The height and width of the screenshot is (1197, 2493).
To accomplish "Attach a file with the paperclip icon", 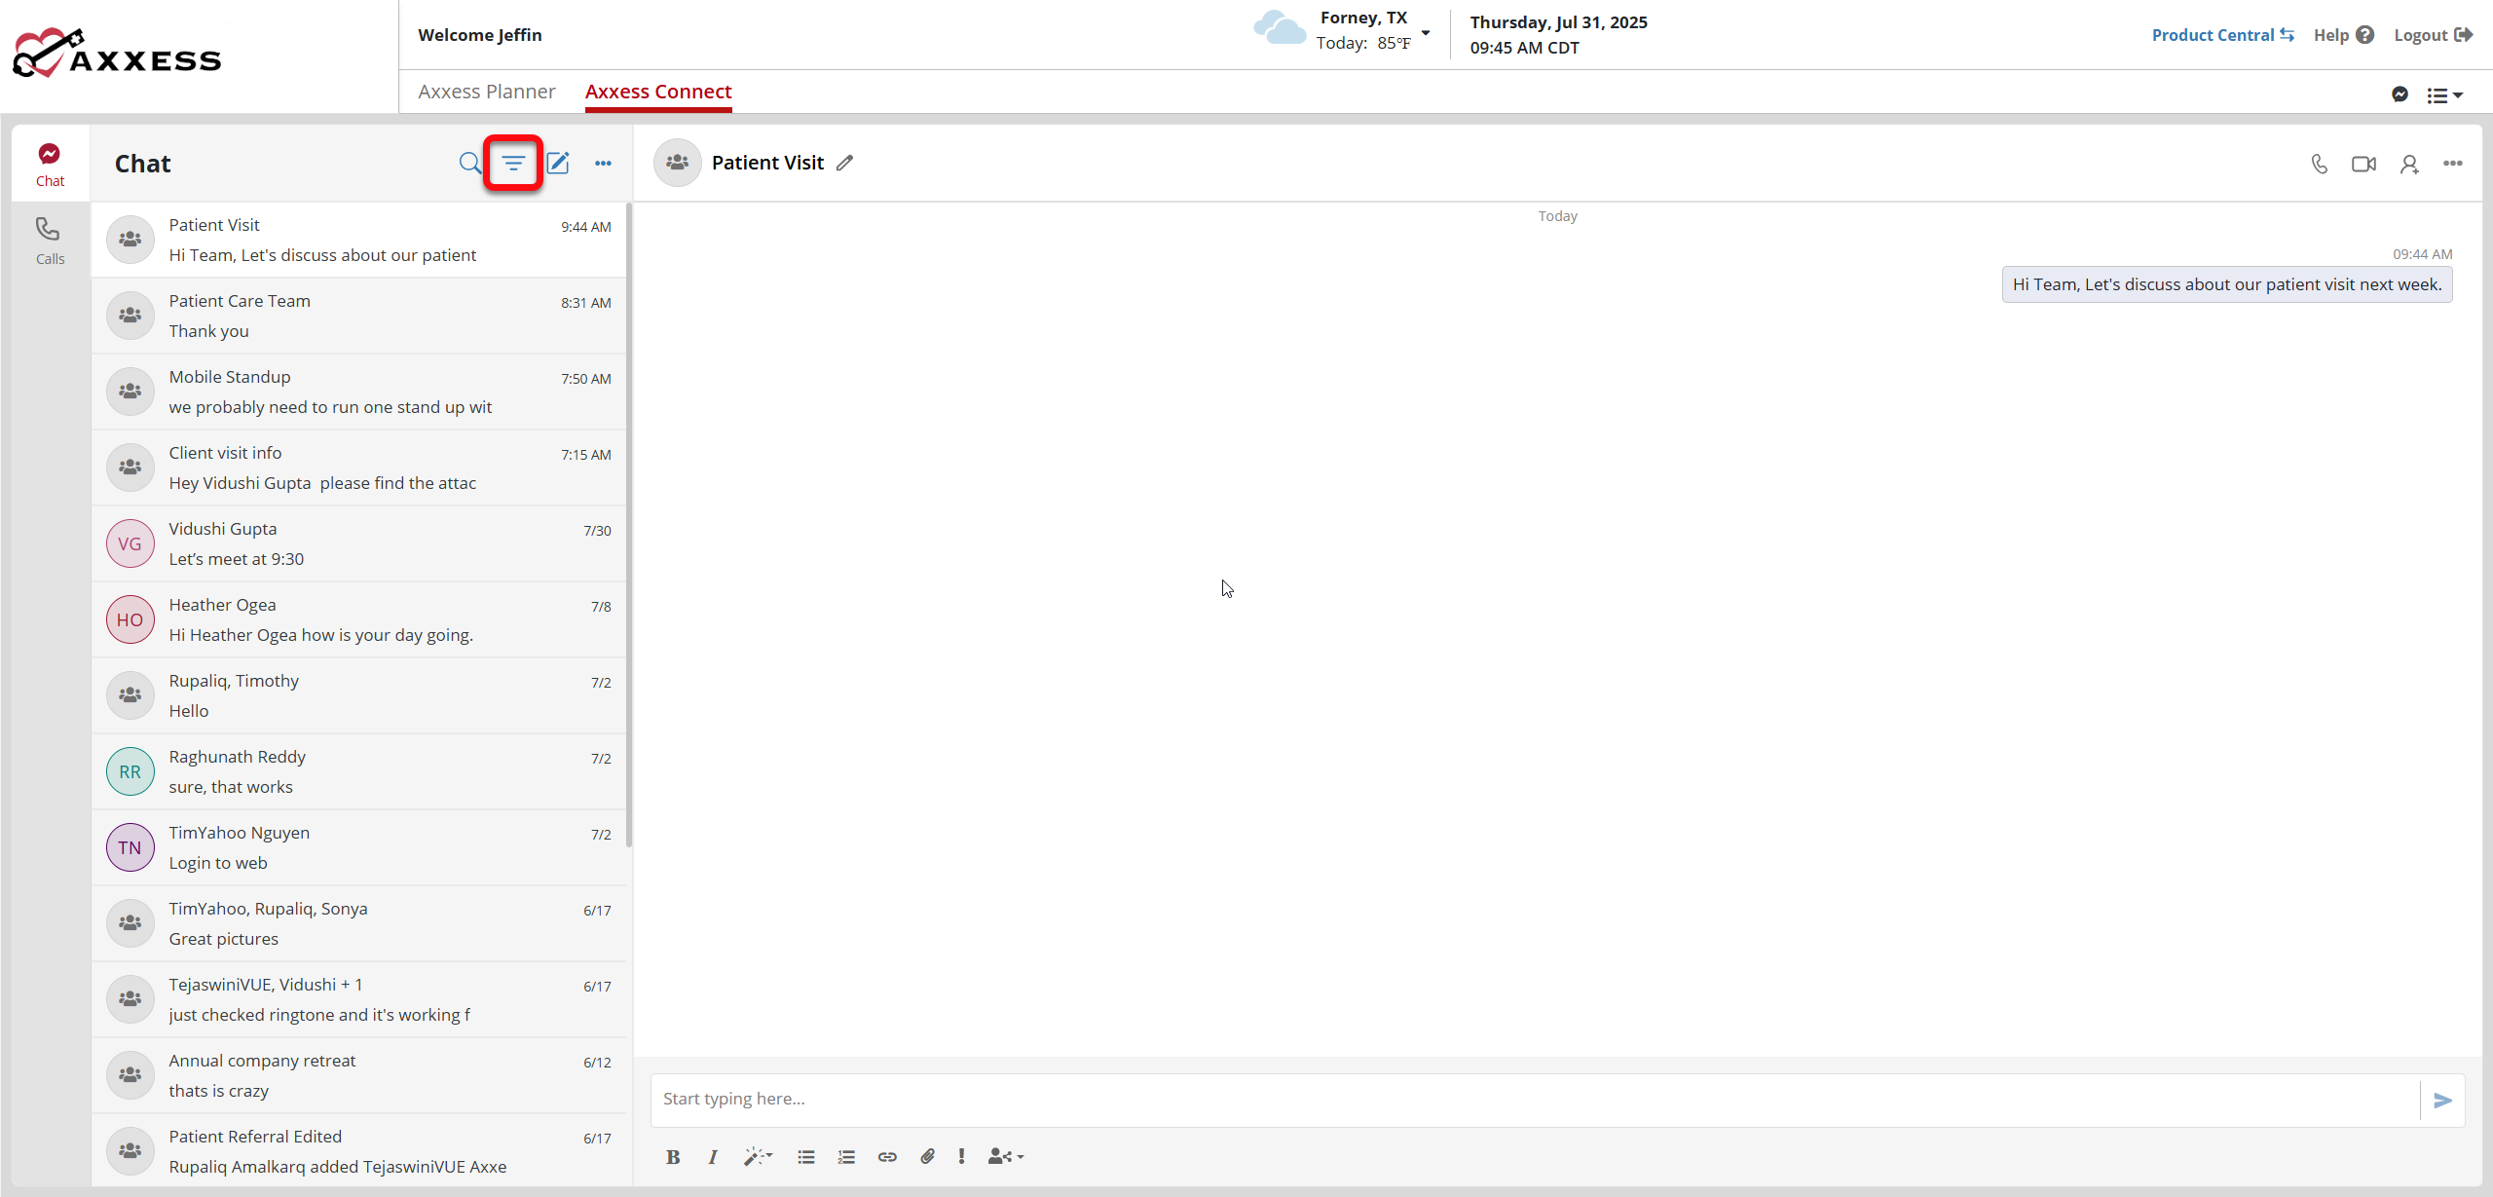I will click(927, 1156).
